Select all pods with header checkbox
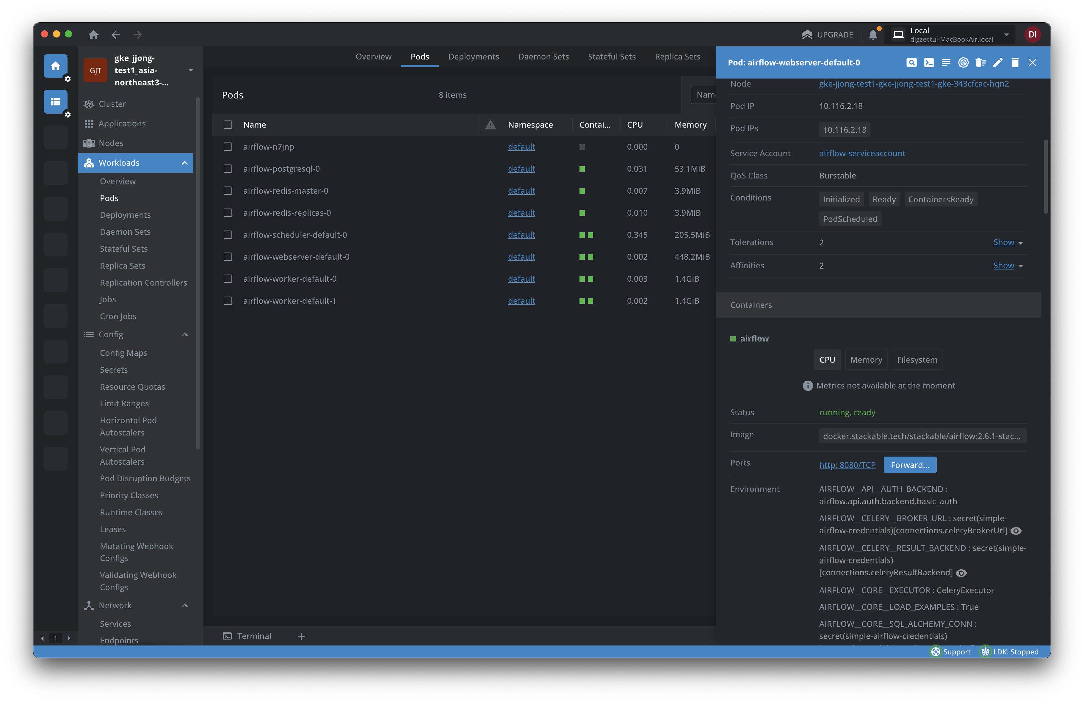This screenshot has width=1084, height=702. 228,125
